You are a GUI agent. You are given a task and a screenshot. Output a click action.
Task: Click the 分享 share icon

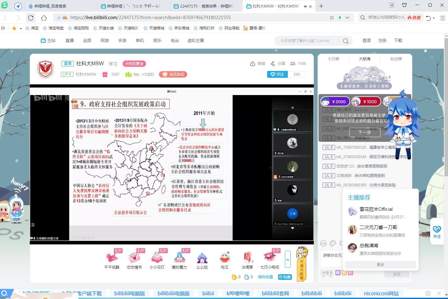click(273, 64)
